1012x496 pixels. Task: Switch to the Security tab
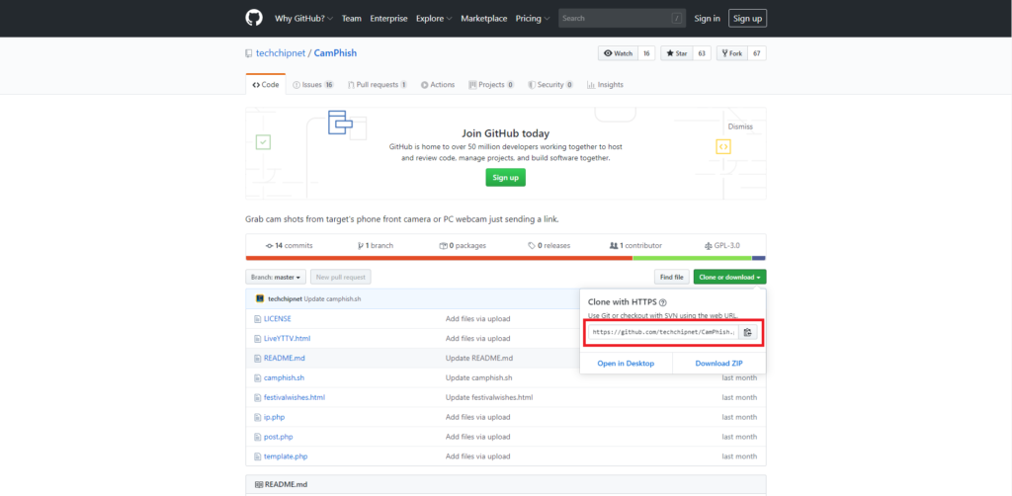pos(550,85)
